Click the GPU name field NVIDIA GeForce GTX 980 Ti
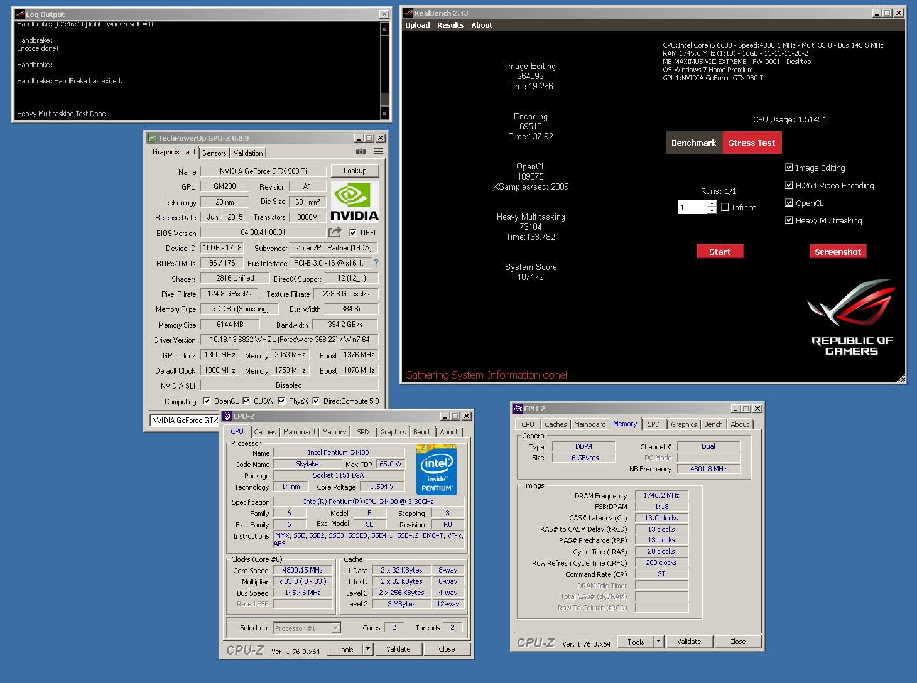The image size is (917, 683). (263, 171)
